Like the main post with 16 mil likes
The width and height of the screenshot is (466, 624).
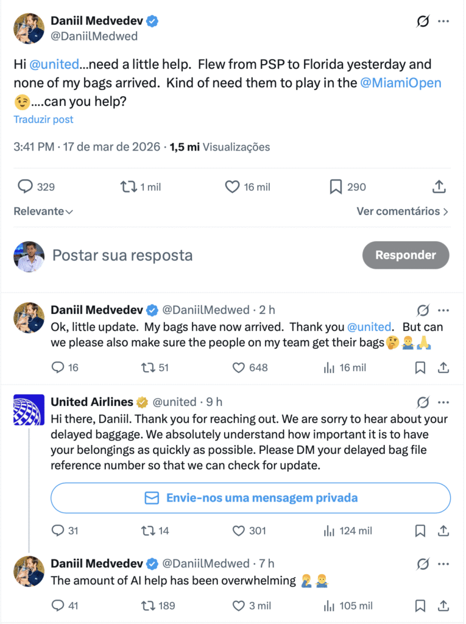pyautogui.click(x=232, y=187)
